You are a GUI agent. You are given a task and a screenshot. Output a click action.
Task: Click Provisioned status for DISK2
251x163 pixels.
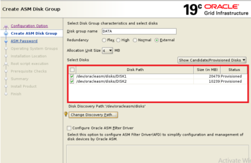point(231,82)
